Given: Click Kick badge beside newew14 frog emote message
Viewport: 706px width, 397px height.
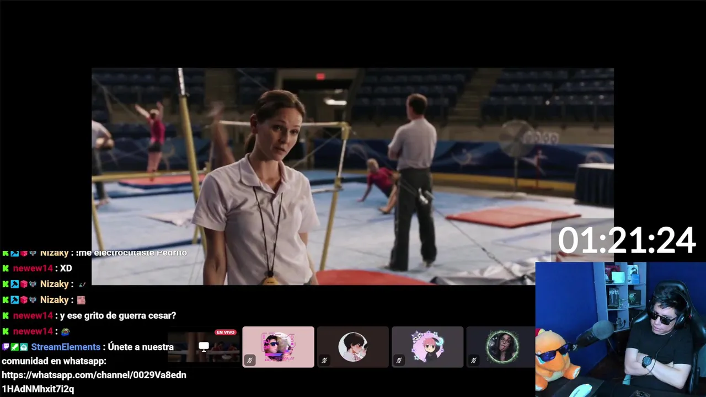Looking at the screenshot, I should 6,332.
